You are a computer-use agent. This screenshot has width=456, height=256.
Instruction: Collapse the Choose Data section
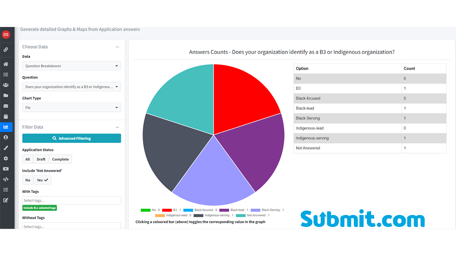[118, 46]
